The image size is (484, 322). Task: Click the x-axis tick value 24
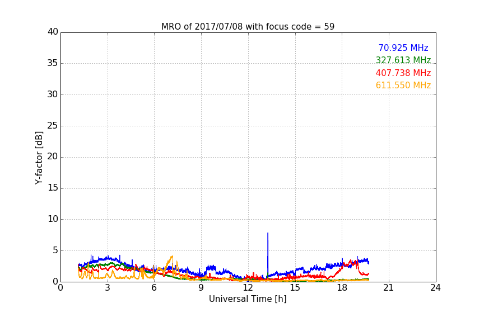(435, 288)
